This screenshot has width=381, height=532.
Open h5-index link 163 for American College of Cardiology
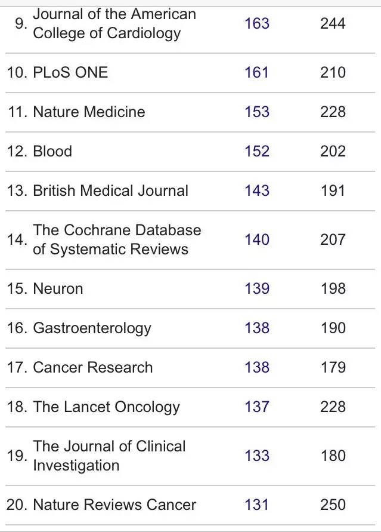(257, 24)
